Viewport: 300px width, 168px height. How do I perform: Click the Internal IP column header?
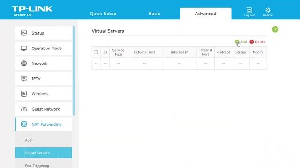point(179,52)
